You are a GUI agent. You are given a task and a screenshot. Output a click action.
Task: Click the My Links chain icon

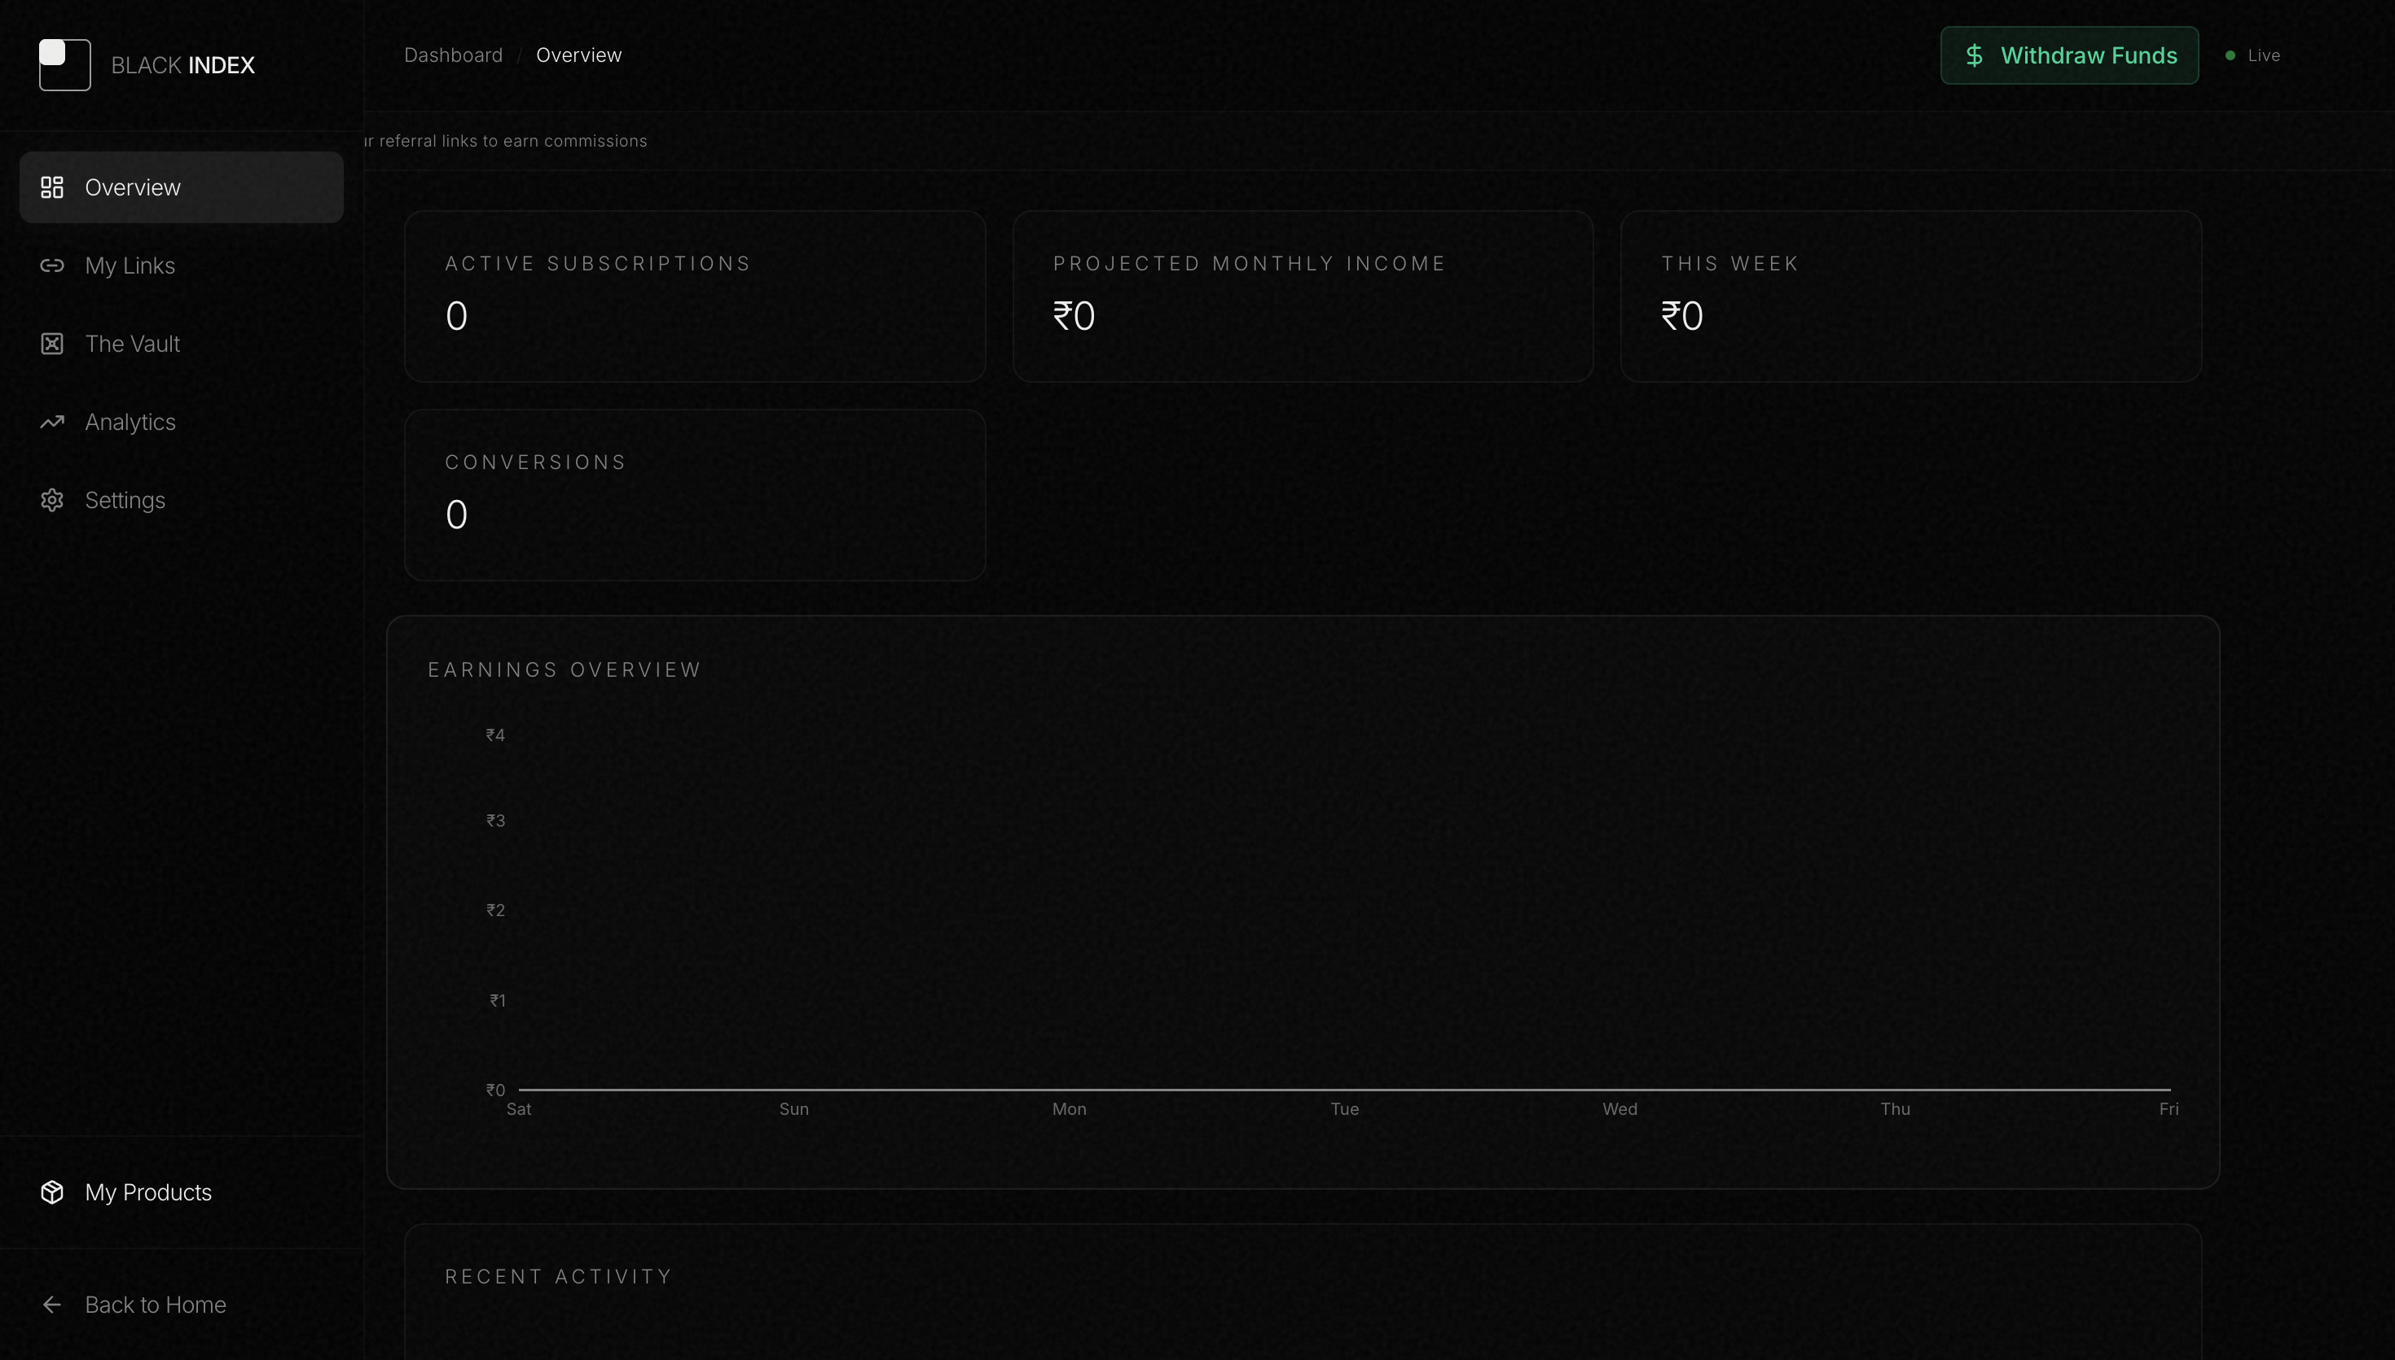(x=52, y=266)
